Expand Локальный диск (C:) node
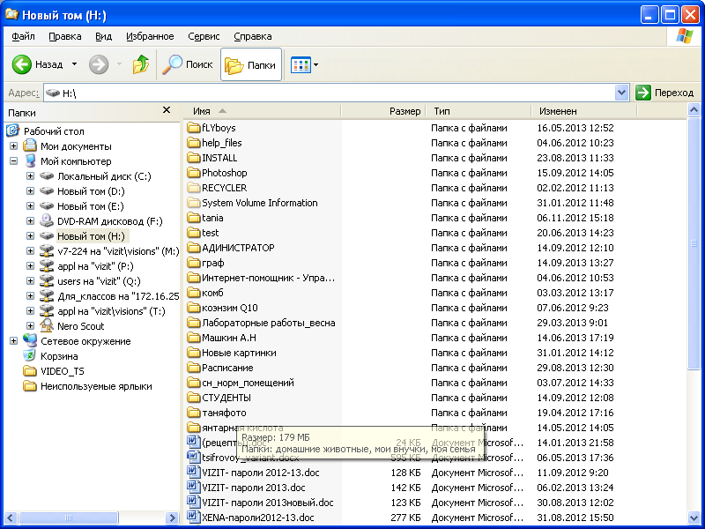The width and height of the screenshot is (705, 529). click(30, 175)
